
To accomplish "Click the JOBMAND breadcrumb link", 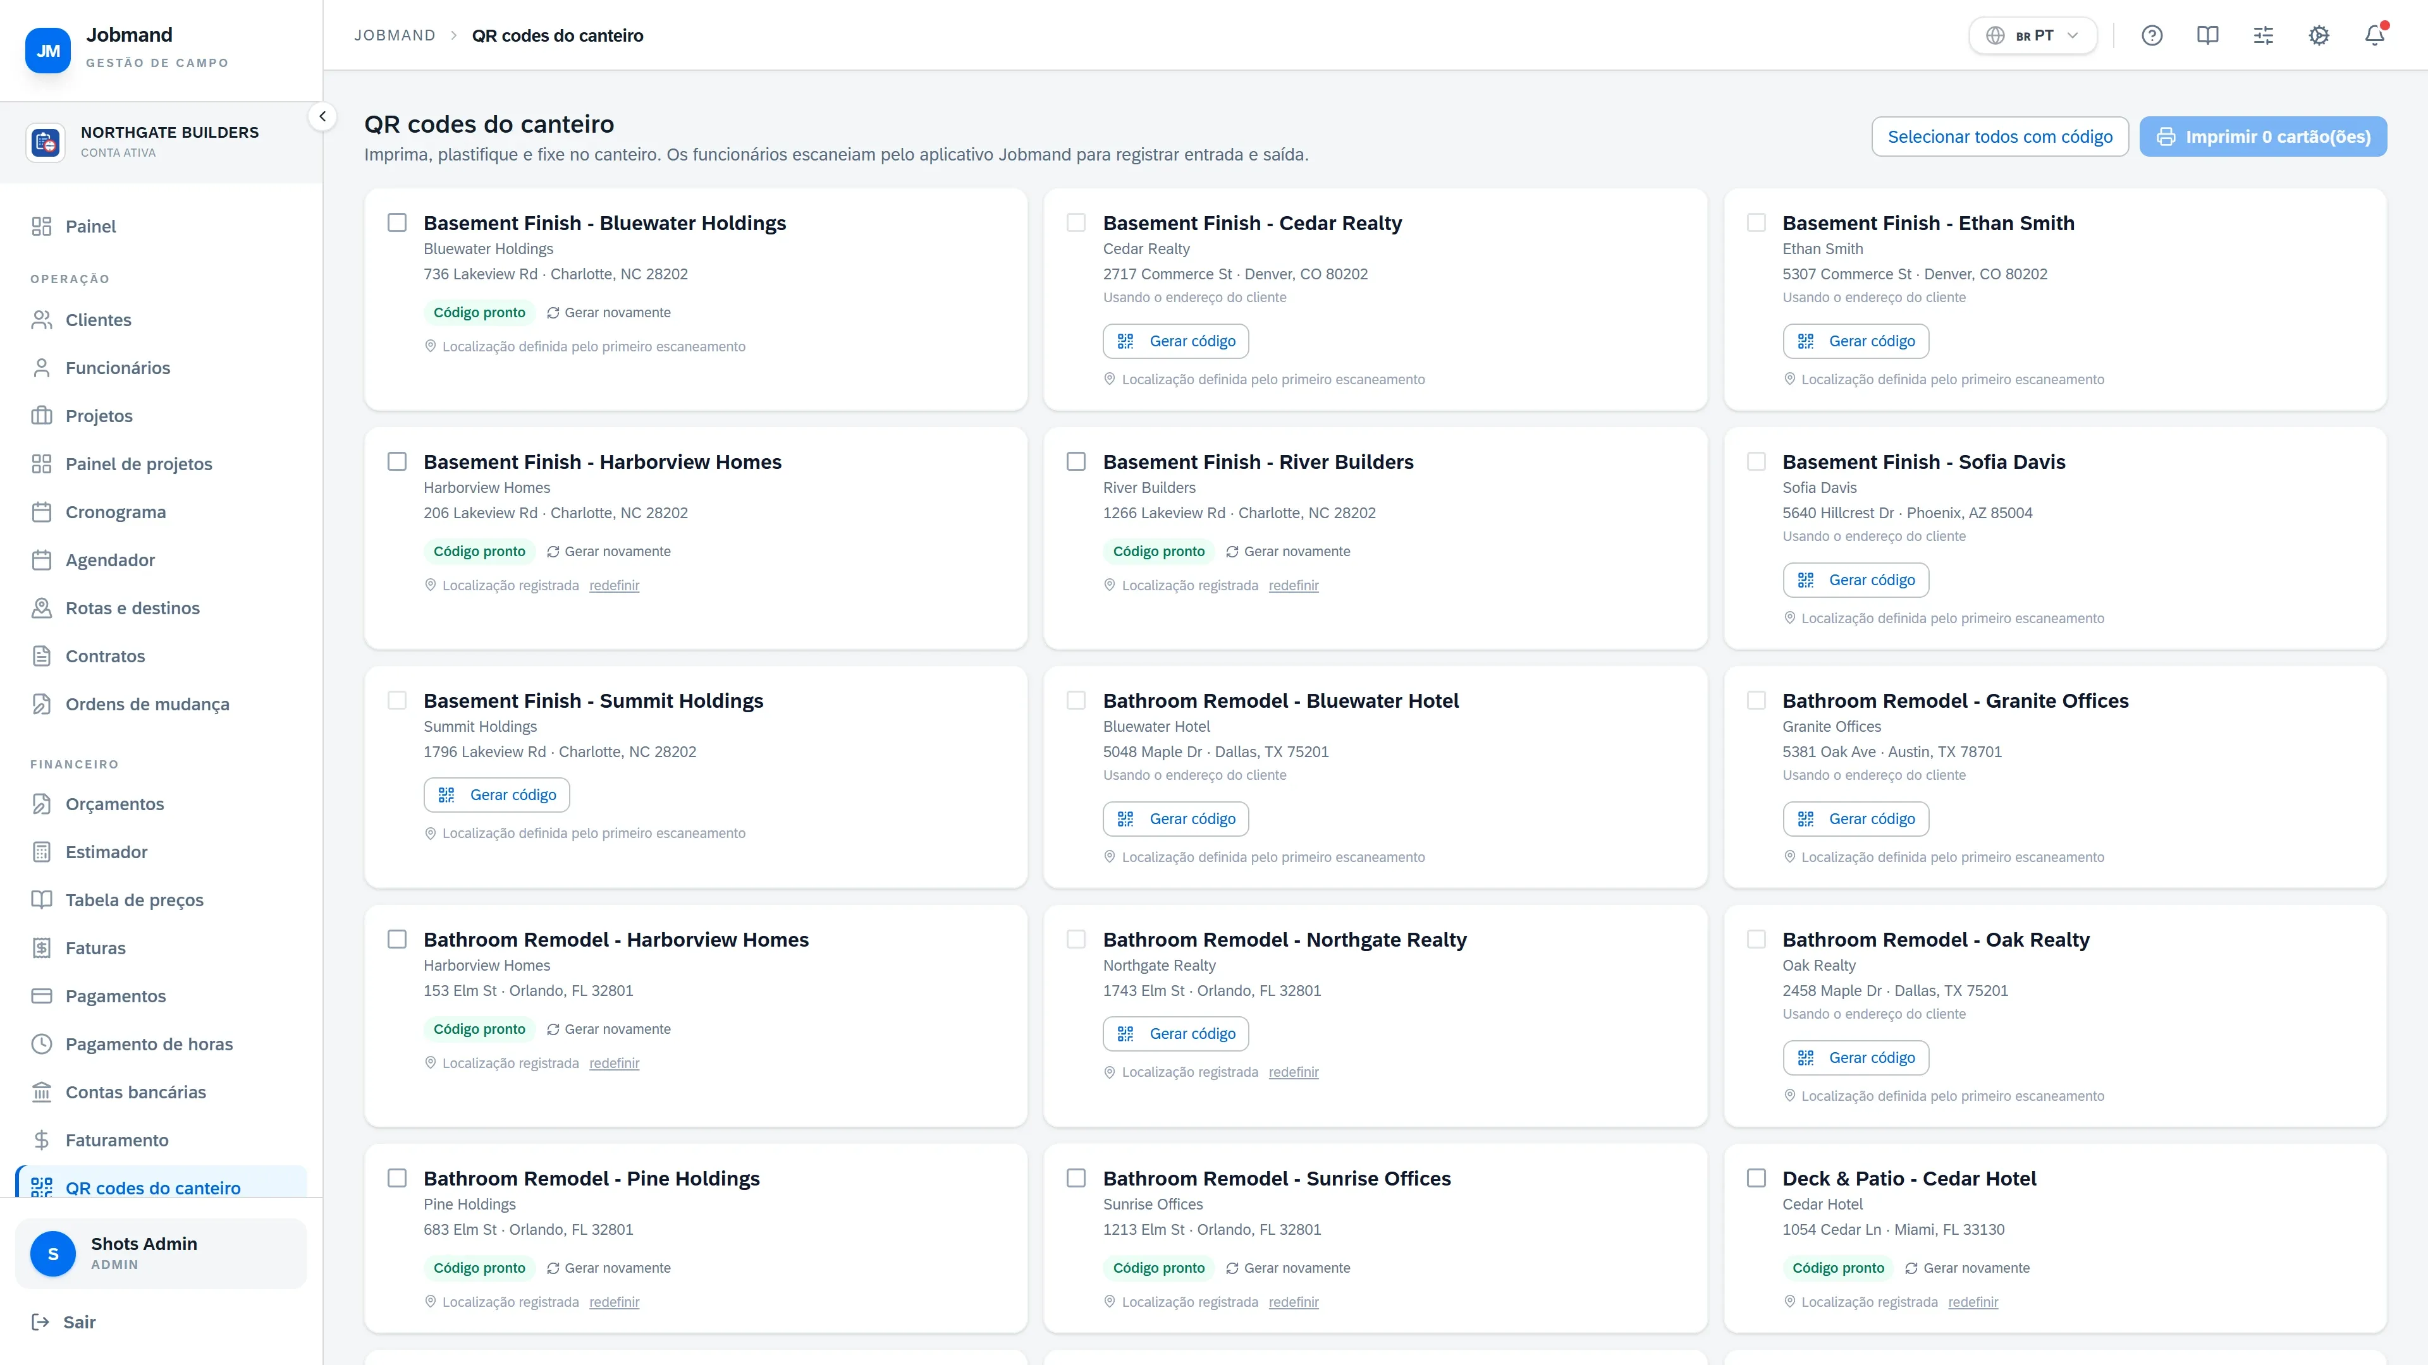I will (395, 36).
